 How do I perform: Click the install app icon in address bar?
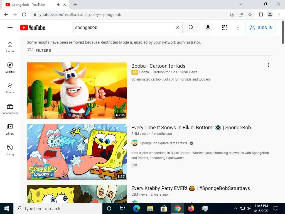pyautogui.click(x=232, y=14)
